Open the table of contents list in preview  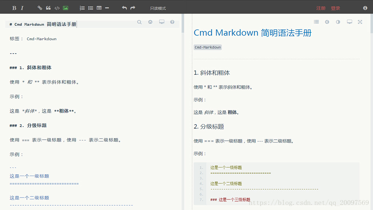(317, 22)
